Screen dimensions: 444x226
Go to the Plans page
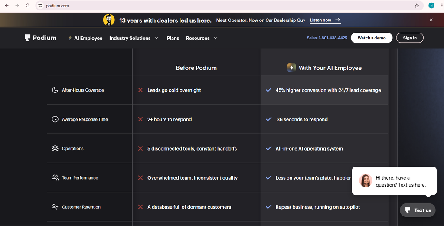pyautogui.click(x=173, y=38)
